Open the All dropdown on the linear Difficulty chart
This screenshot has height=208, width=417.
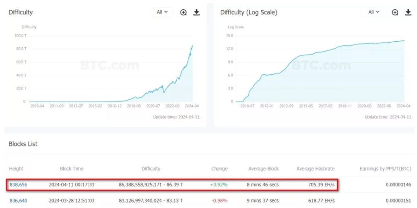(162, 12)
